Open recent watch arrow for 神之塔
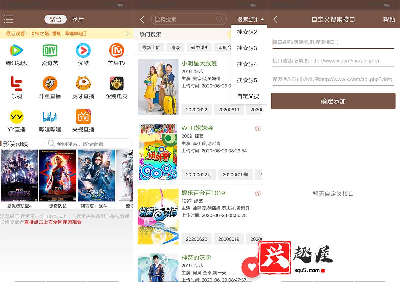 127,33
